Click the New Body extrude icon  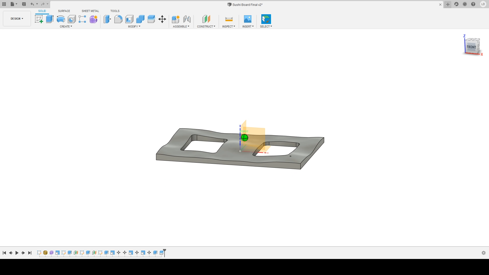point(50,19)
